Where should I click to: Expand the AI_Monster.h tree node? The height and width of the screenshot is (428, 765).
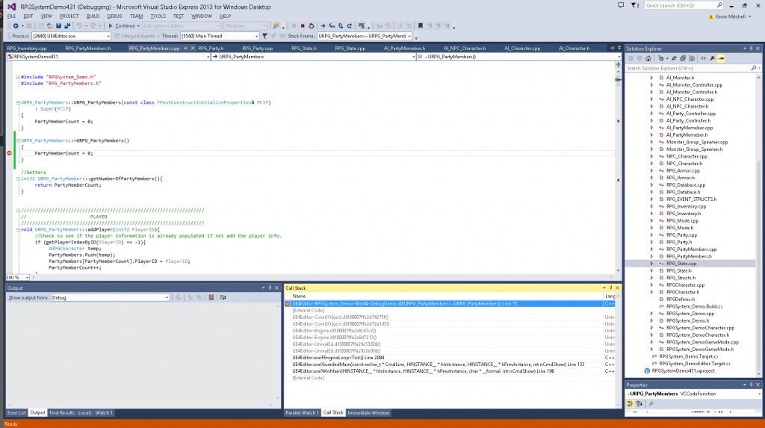pos(653,78)
